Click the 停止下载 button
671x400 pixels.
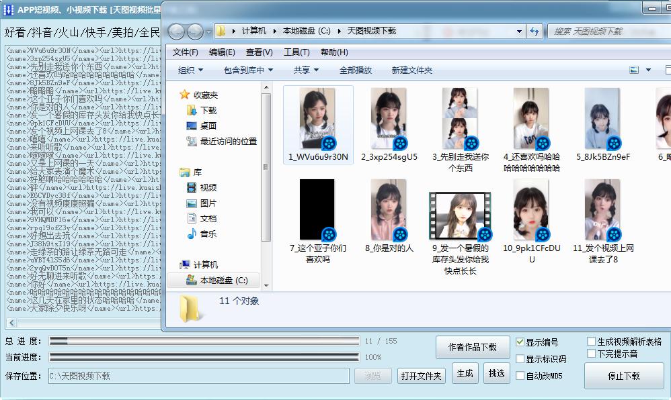(624, 376)
